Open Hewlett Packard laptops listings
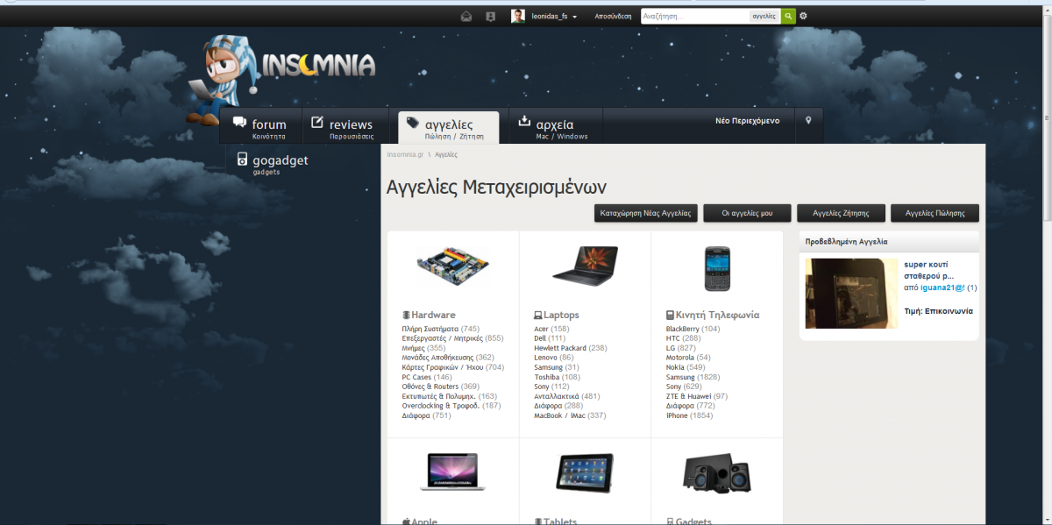 click(560, 348)
